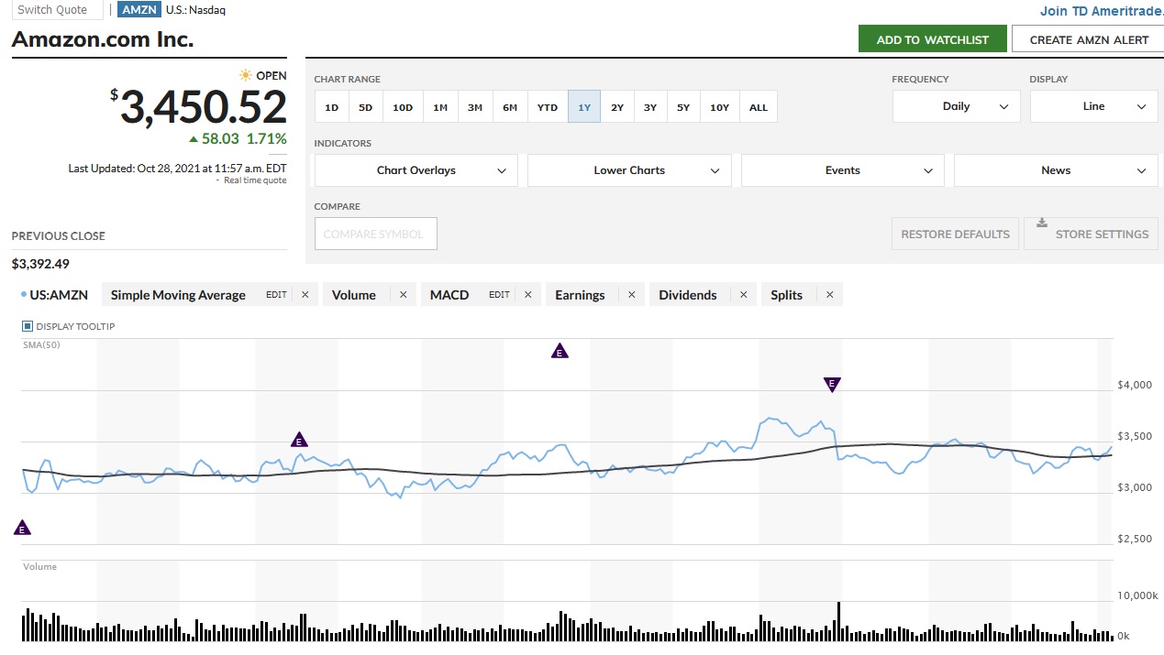
Task: Edit Simple Moving Average settings
Action: click(276, 295)
